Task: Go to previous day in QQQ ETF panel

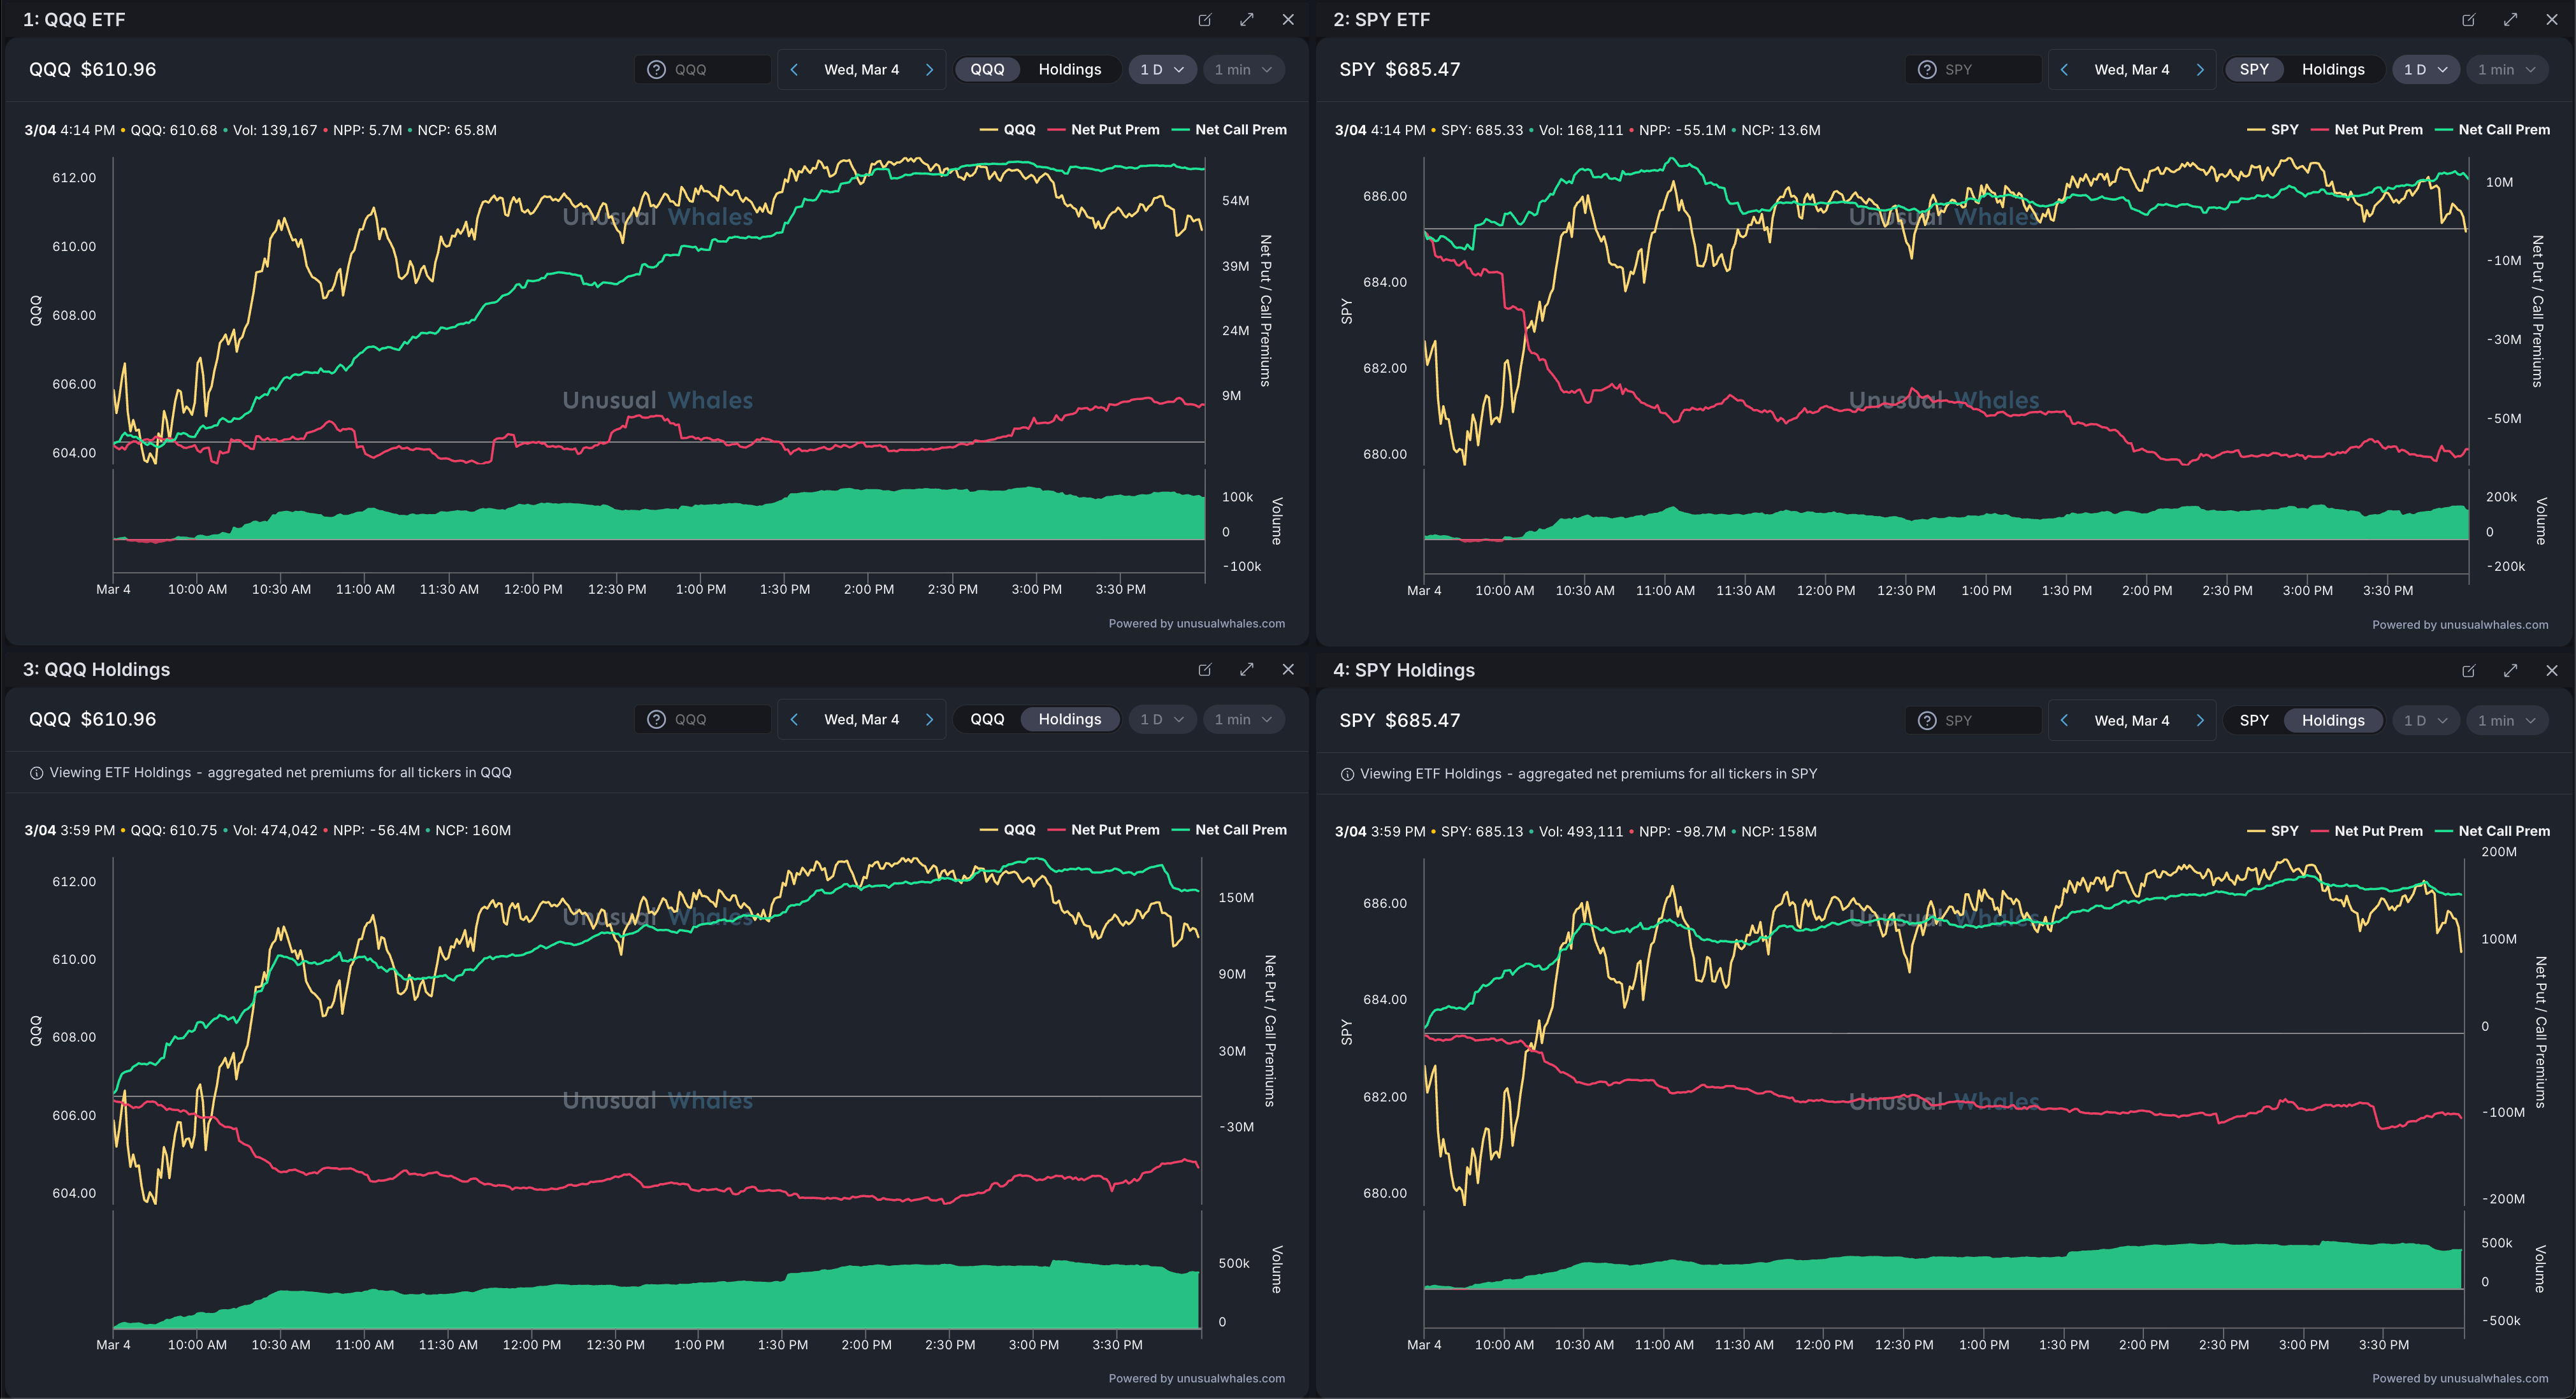Action: coord(794,70)
